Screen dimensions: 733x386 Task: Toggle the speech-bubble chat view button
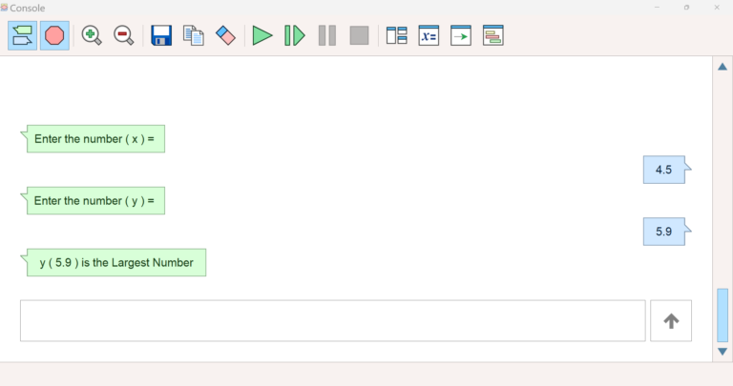click(x=22, y=35)
